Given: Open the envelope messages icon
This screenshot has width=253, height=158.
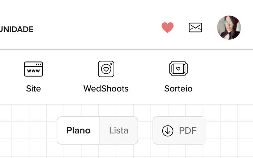Looking at the screenshot, I should point(196,27).
